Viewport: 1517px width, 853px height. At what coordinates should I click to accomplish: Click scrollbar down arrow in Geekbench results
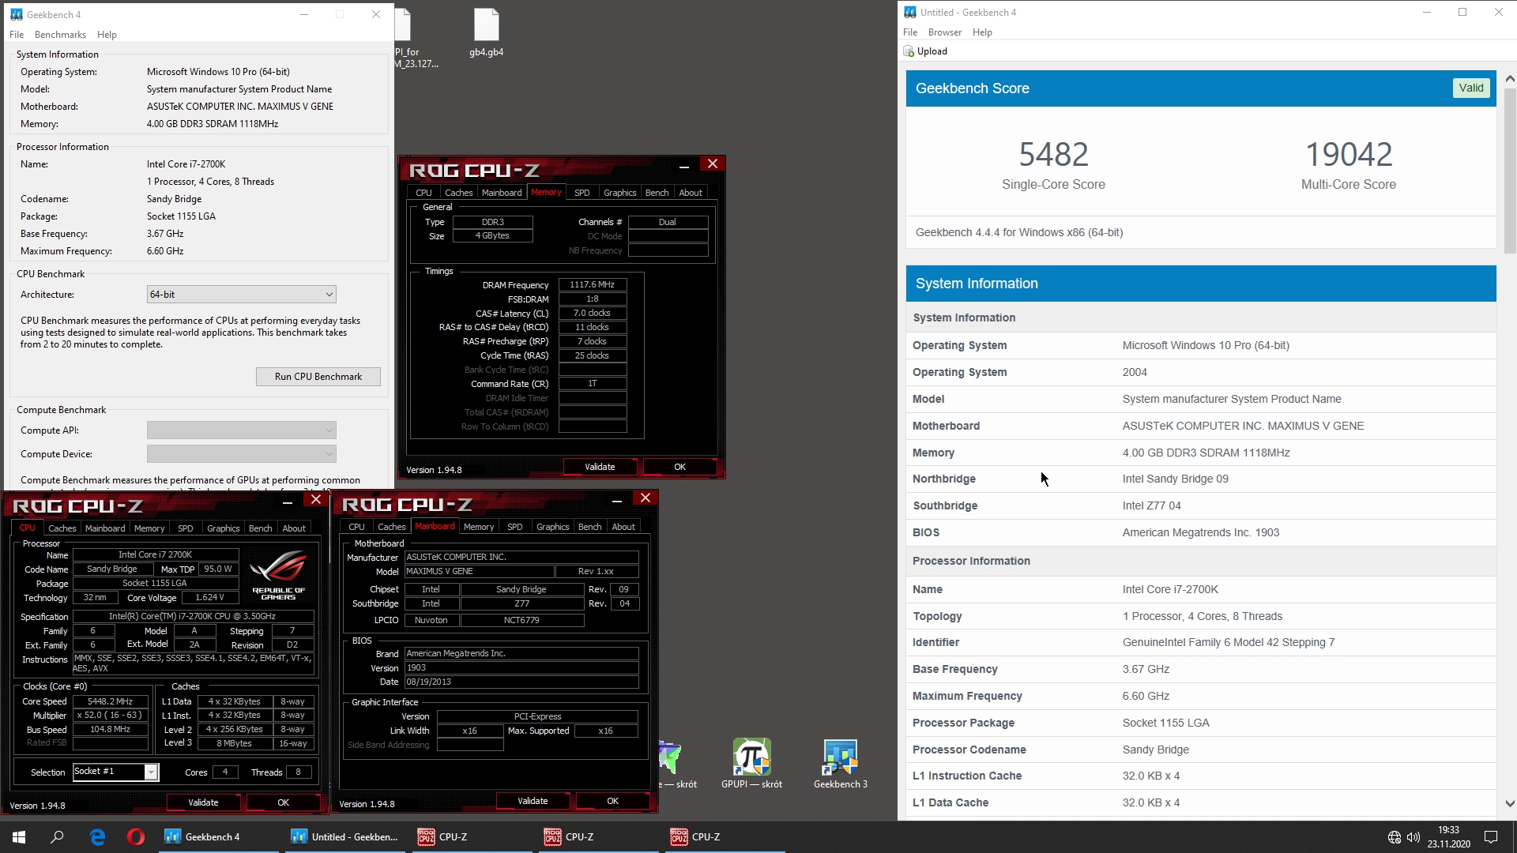click(x=1510, y=804)
